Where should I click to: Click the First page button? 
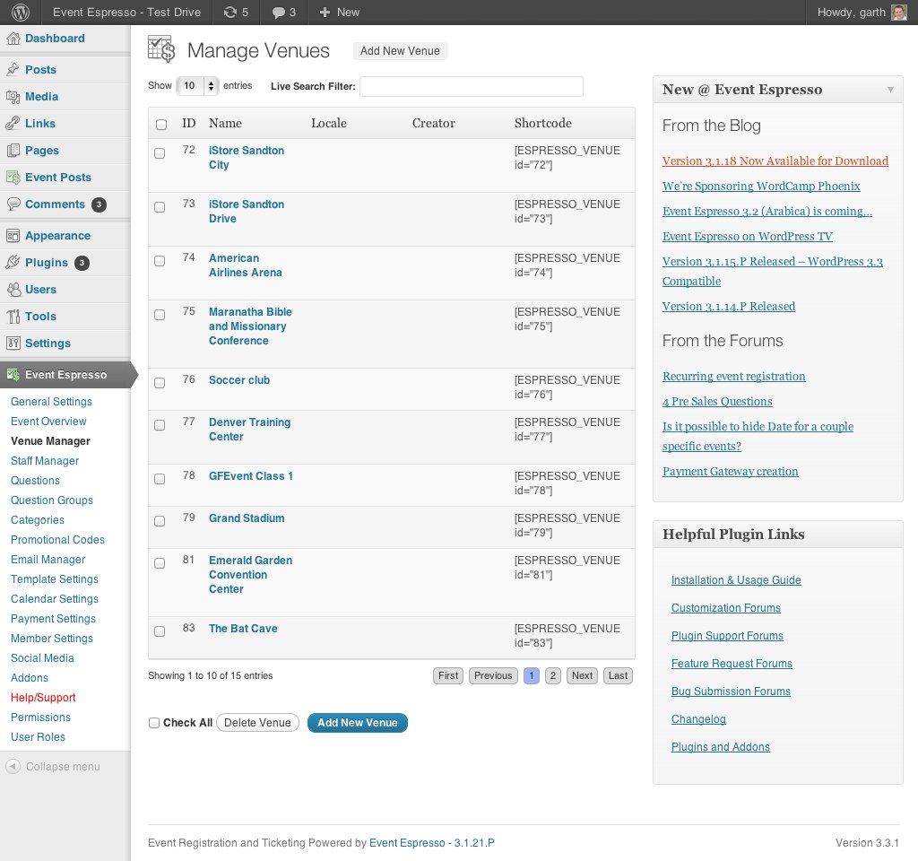tap(448, 676)
